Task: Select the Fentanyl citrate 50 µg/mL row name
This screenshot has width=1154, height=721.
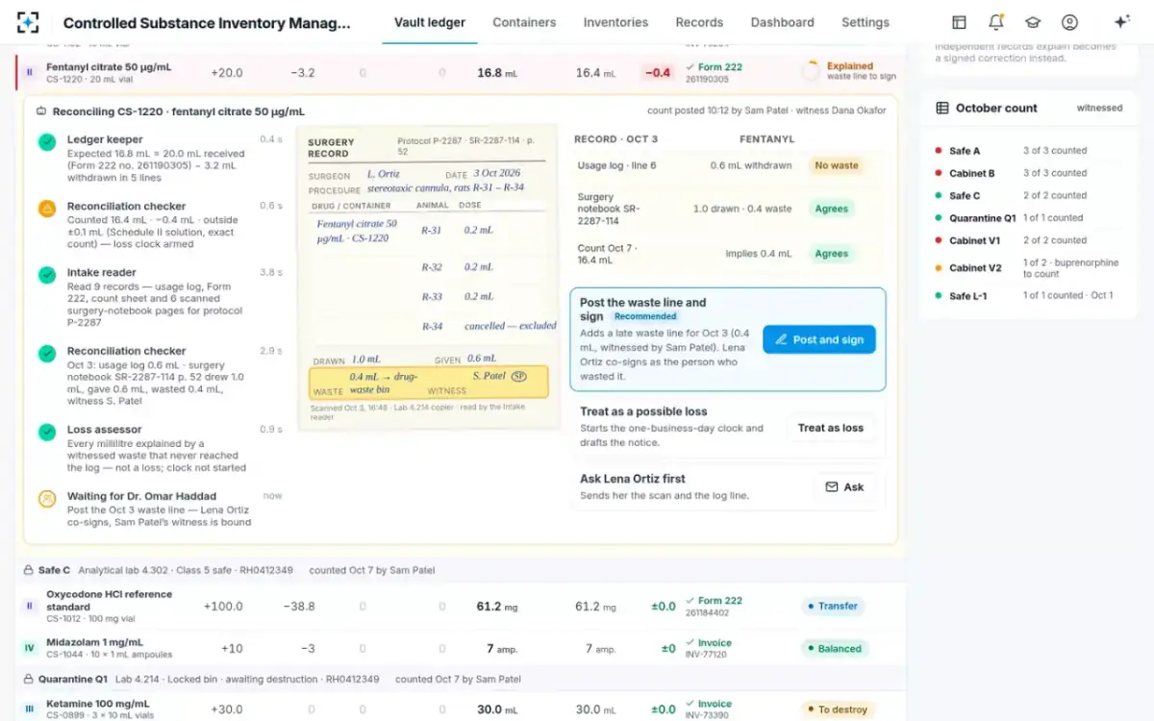Action: point(110,67)
